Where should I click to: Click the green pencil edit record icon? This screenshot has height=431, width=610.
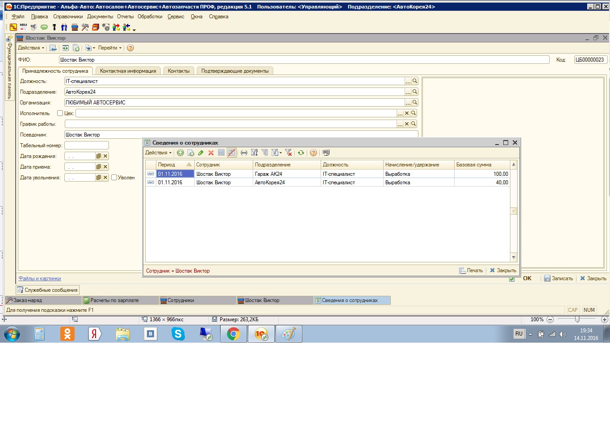[x=201, y=153]
